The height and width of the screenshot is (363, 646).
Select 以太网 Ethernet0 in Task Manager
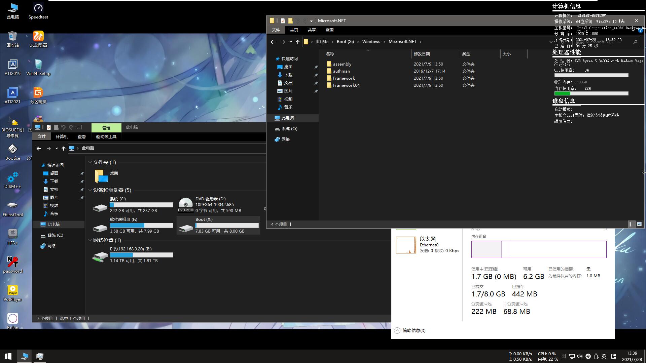pyautogui.click(x=427, y=245)
